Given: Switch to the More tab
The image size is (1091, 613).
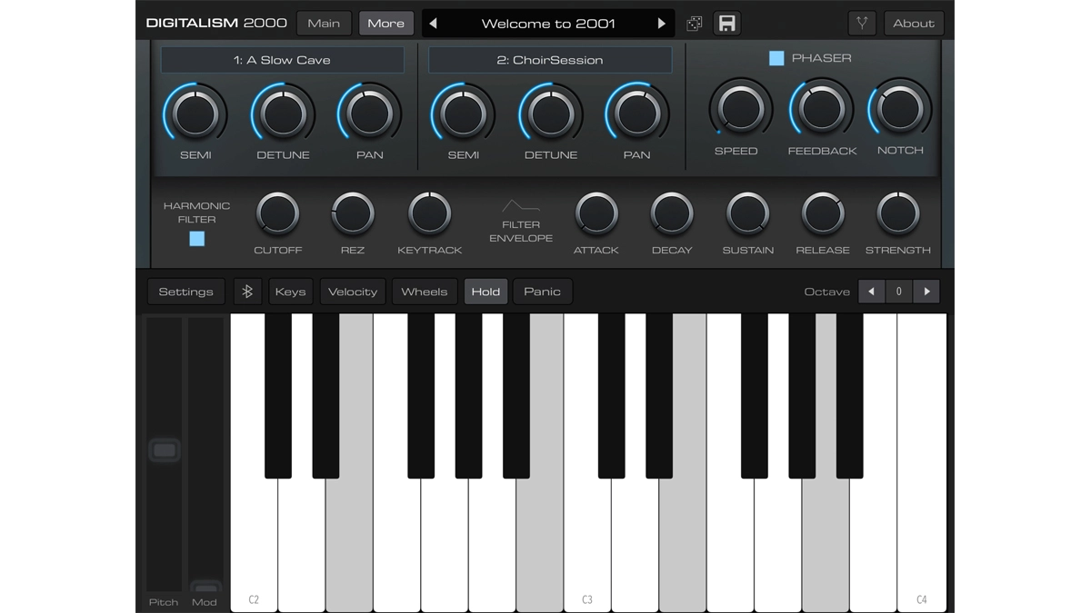Looking at the screenshot, I should [x=385, y=24].
